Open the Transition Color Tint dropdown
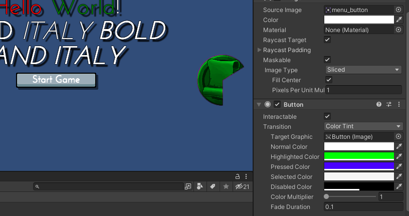 pos(363,126)
